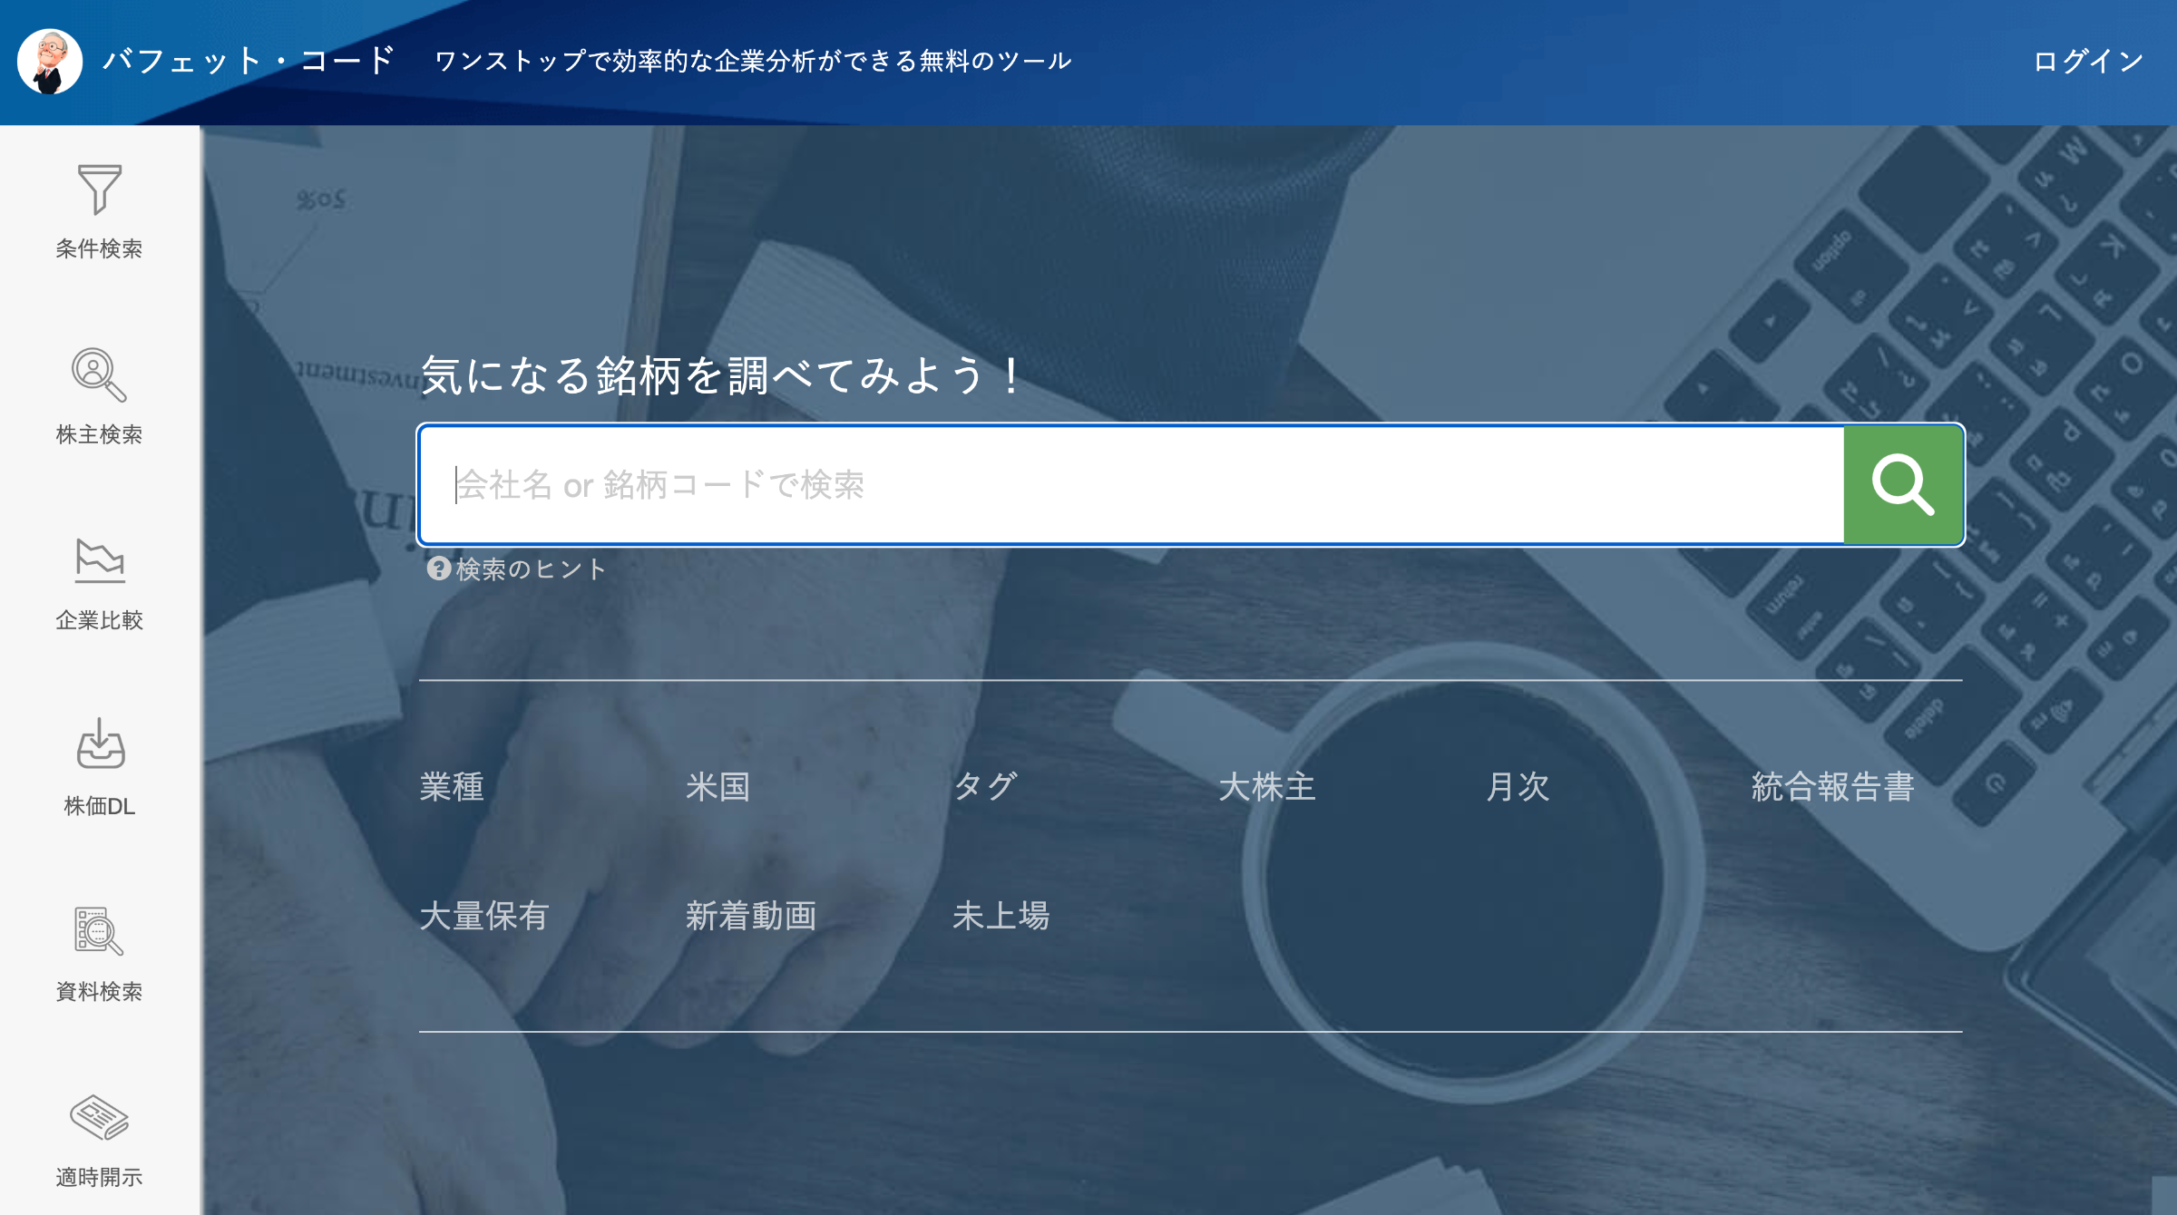The height and width of the screenshot is (1215, 2177).
Task: Open the 企業比較 chart icon
Action: [x=100, y=560]
